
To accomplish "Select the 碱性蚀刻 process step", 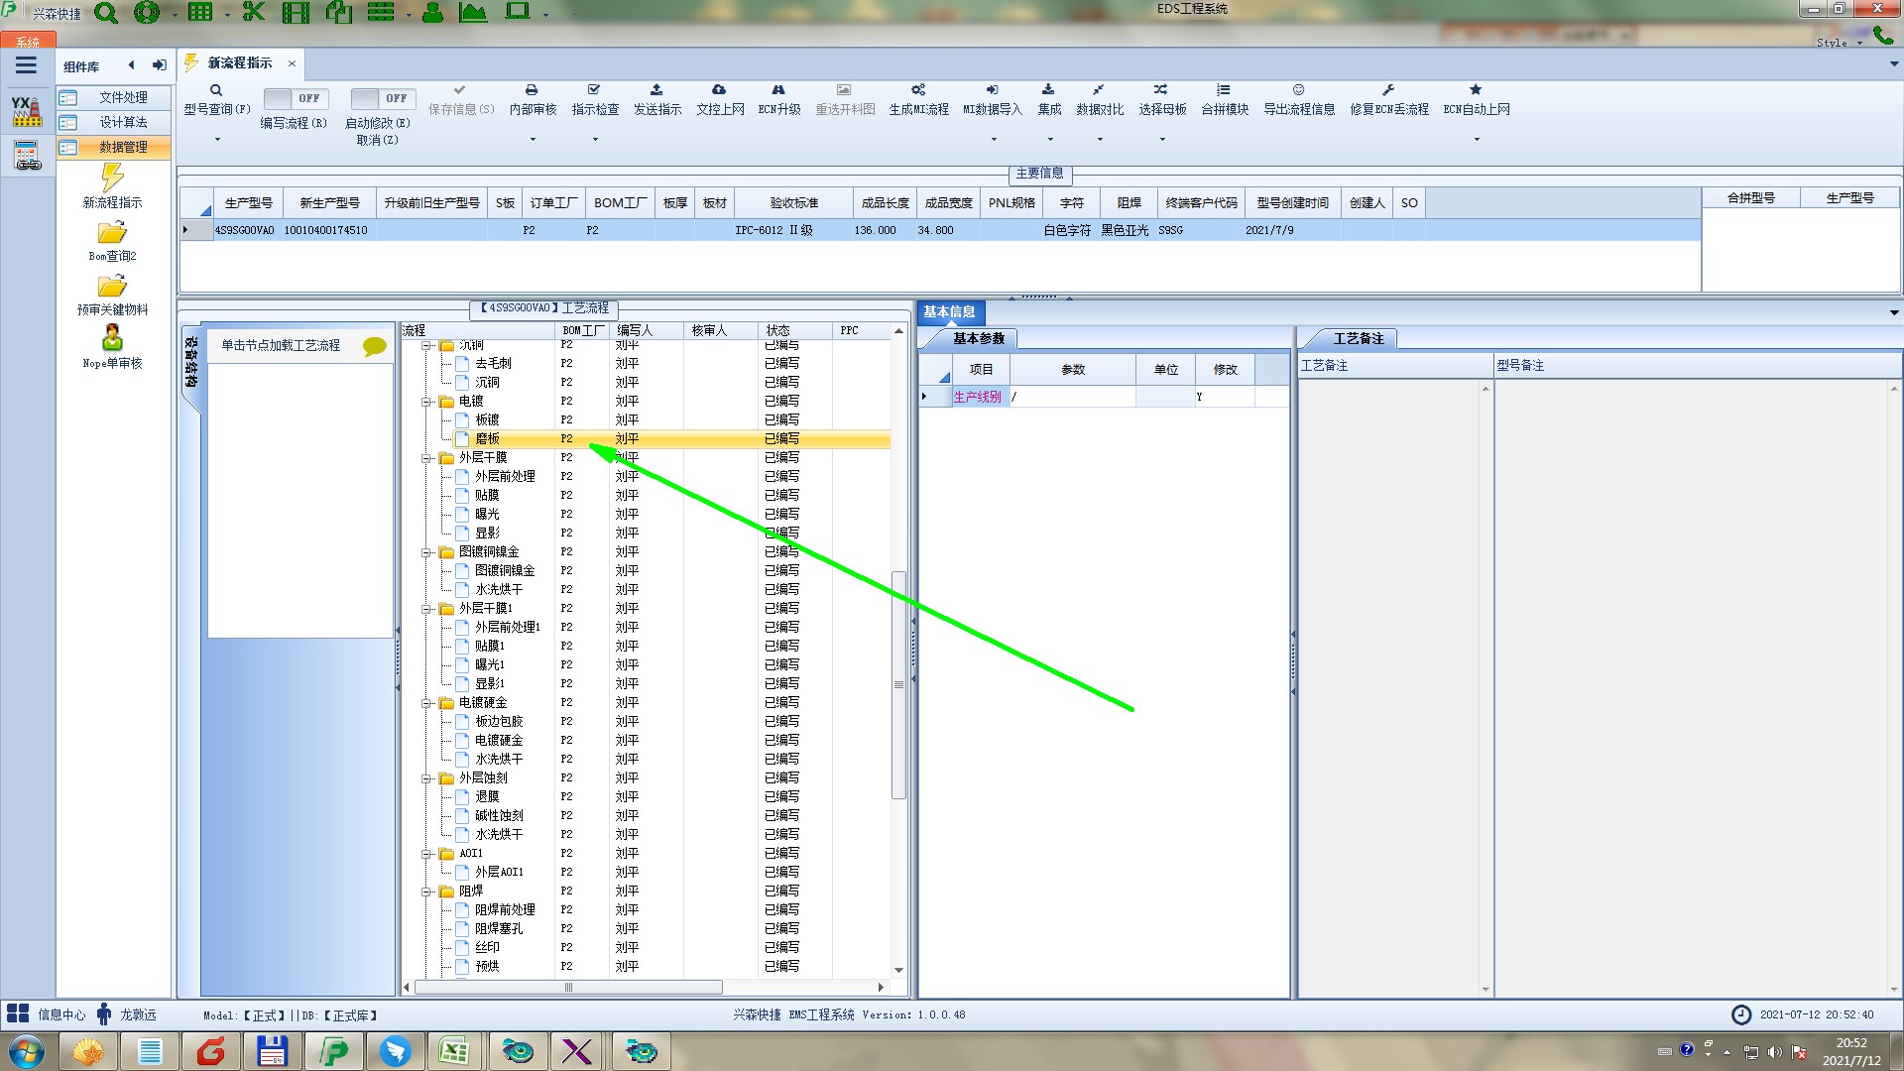I will 498,815.
